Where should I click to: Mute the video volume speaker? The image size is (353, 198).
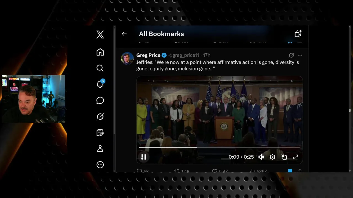261,157
